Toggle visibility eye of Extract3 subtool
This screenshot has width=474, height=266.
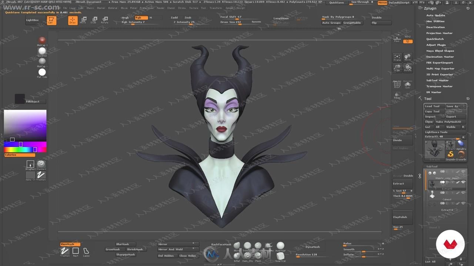(463, 182)
